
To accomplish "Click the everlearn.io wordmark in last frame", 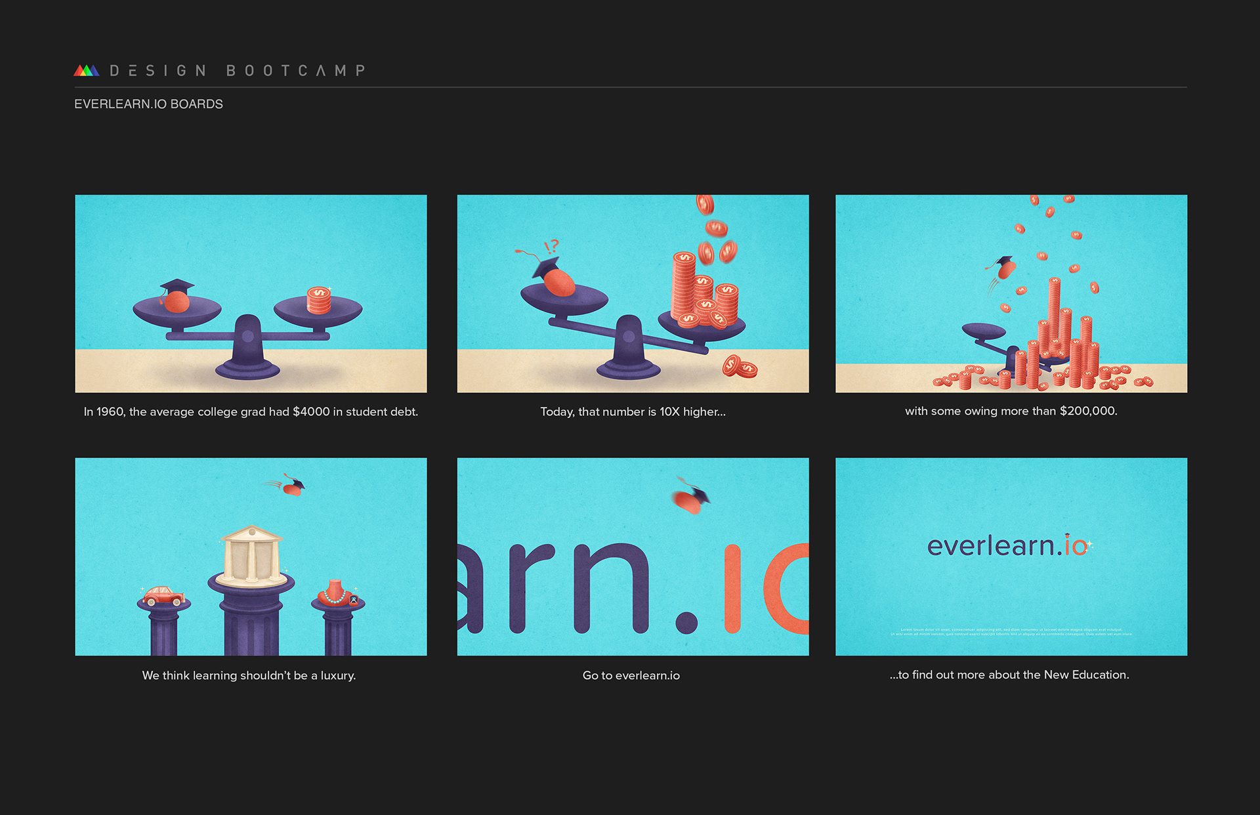I will [1009, 545].
